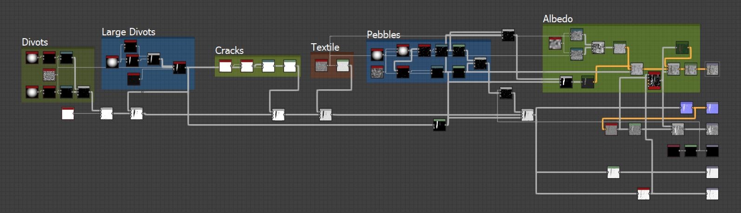Select the Cracks frame title

click(x=229, y=50)
